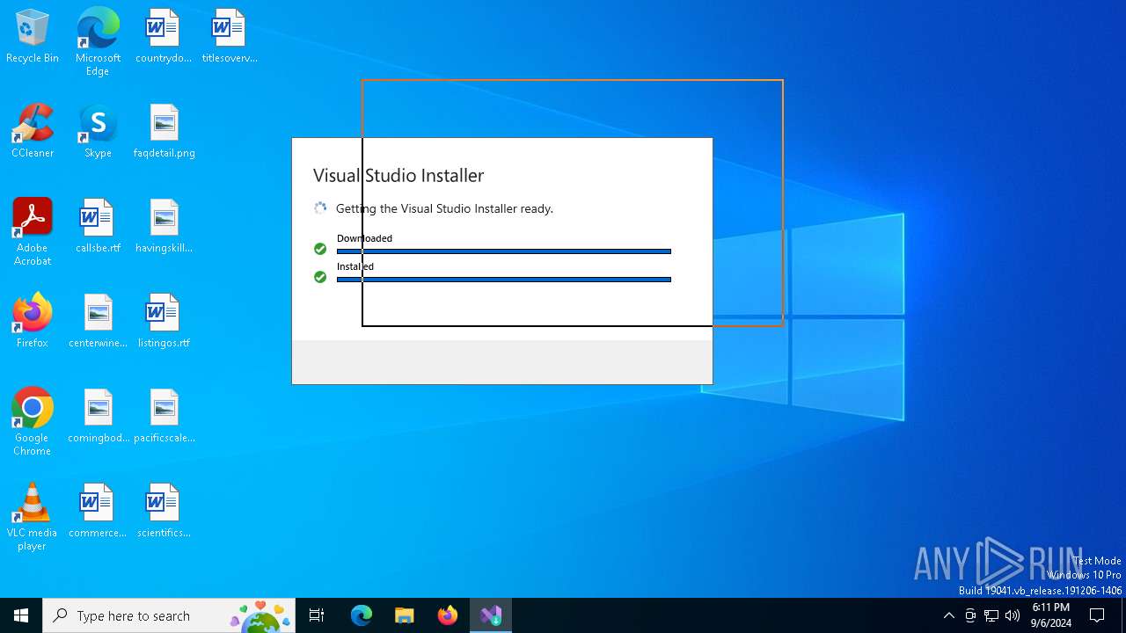Select the commerce... Word document

tap(98, 512)
